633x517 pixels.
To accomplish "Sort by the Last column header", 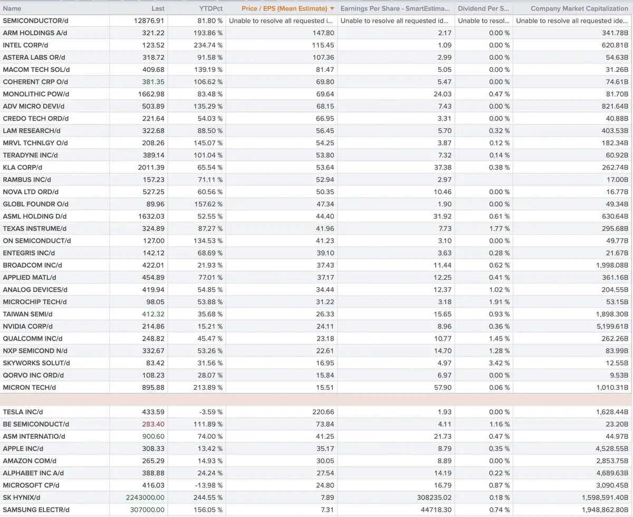I will (158, 8).
